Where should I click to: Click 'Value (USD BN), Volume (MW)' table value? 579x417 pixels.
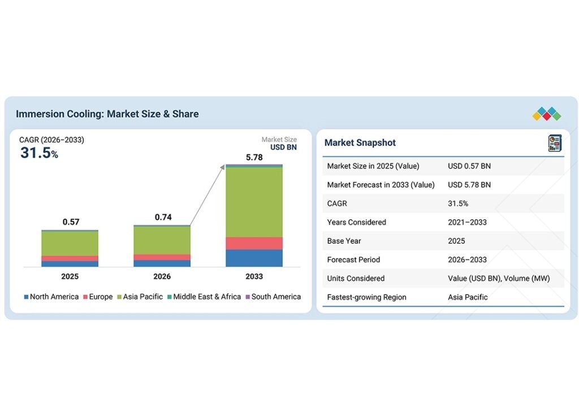coord(499,279)
